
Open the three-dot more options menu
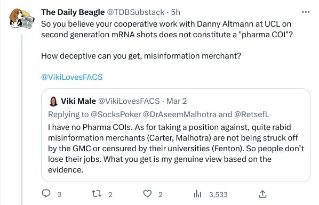pos(306,12)
